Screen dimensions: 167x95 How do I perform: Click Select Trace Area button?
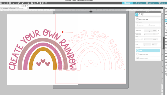[148, 19]
